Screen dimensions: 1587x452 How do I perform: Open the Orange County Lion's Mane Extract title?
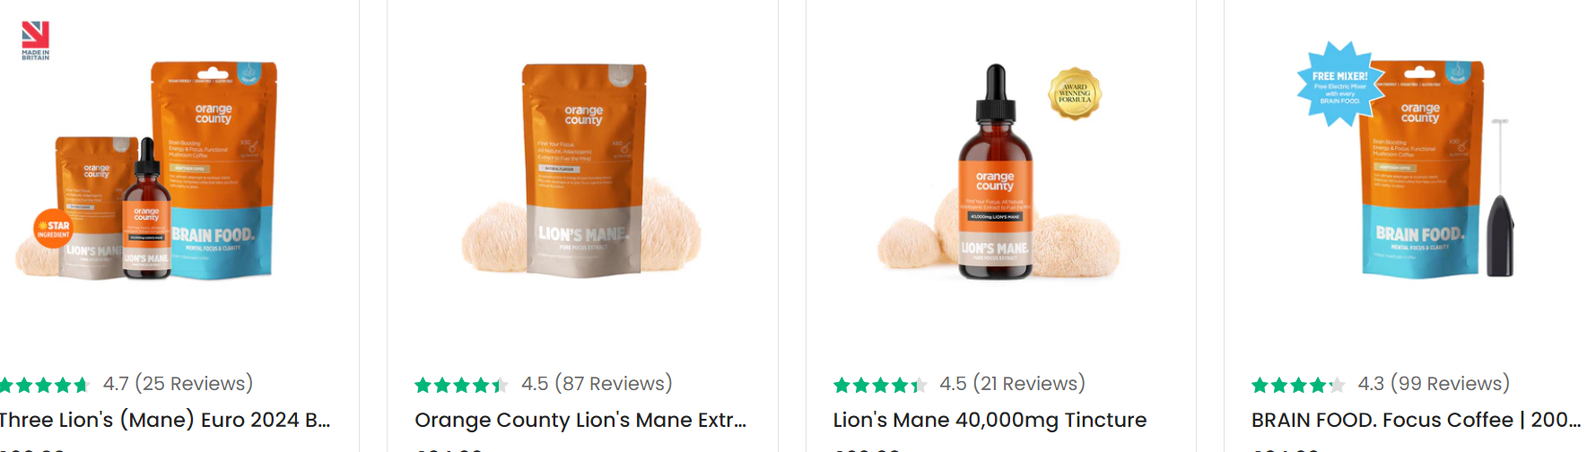(580, 420)
